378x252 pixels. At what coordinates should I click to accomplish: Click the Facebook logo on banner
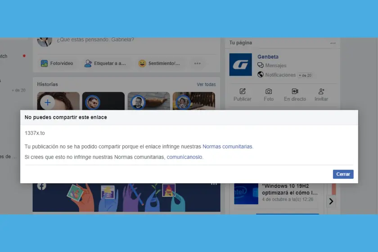[x=42, y=186]
